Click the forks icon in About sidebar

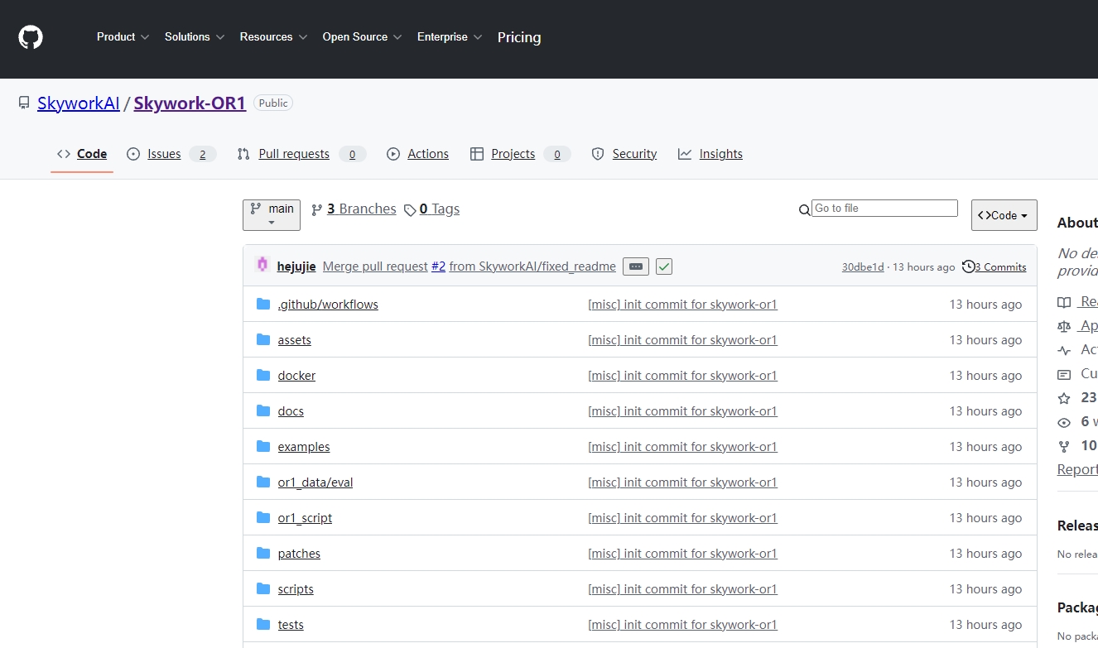tap(1064, 446)
